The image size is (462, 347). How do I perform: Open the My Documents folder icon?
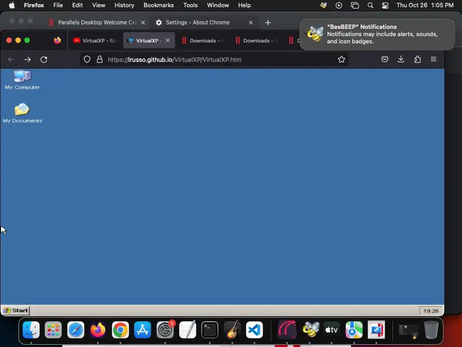23,113
